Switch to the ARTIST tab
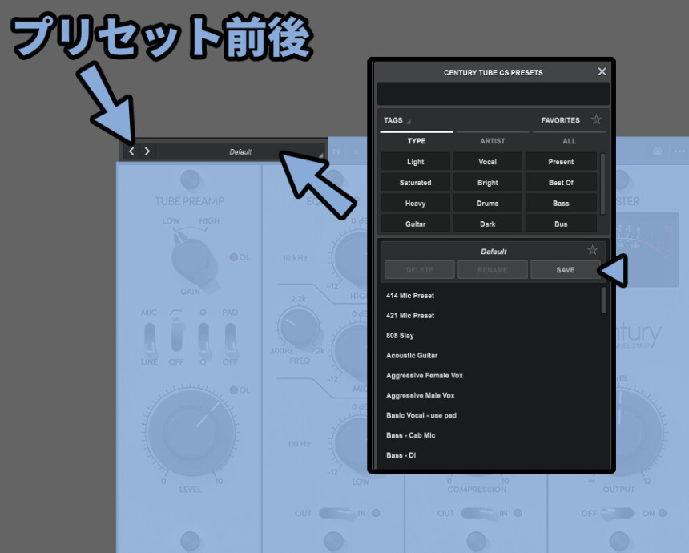 (493, 141)
